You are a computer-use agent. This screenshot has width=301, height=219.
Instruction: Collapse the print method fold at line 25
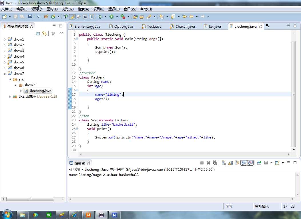coord(77,129)
